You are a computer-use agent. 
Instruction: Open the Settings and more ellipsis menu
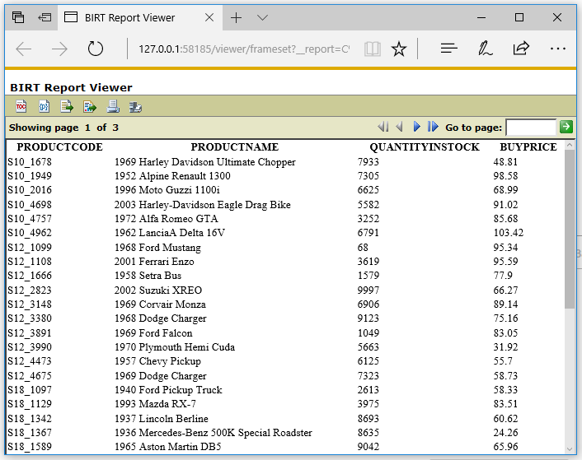pos(557,49)
